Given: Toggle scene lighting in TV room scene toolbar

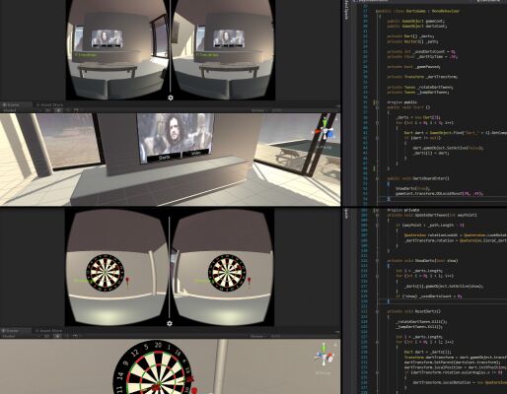Looking at the screenshot, I should (58, 110).
